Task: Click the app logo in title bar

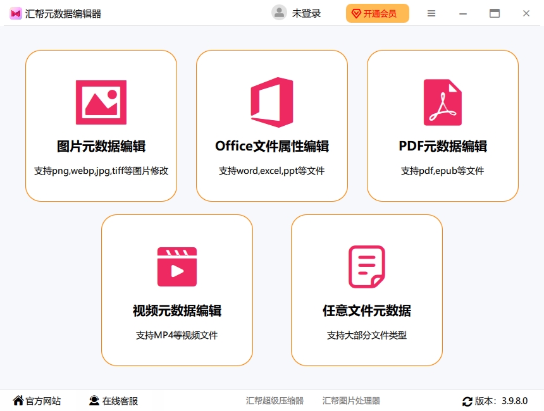Action: (16, 13)
